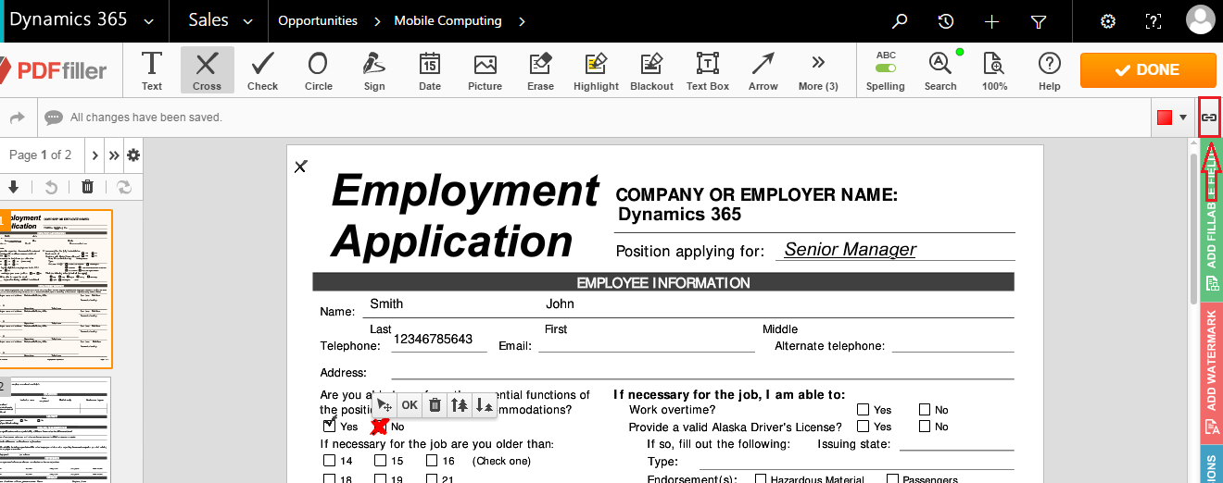Check the age 15 checkbox

pyautogui.click(x=380, y=460)
